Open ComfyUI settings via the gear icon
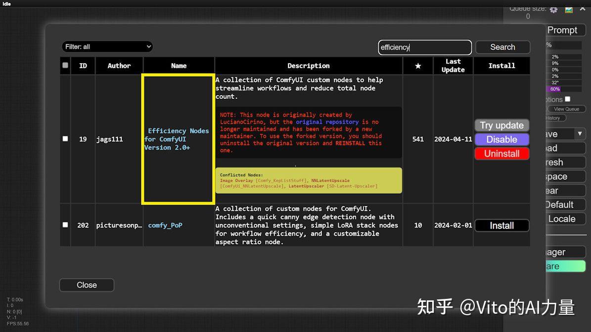This screenshot has width=591, height=332. click(x=554, y=10)
